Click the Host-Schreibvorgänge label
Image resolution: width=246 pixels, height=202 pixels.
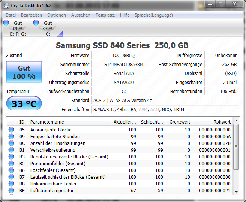coord(180,65)
